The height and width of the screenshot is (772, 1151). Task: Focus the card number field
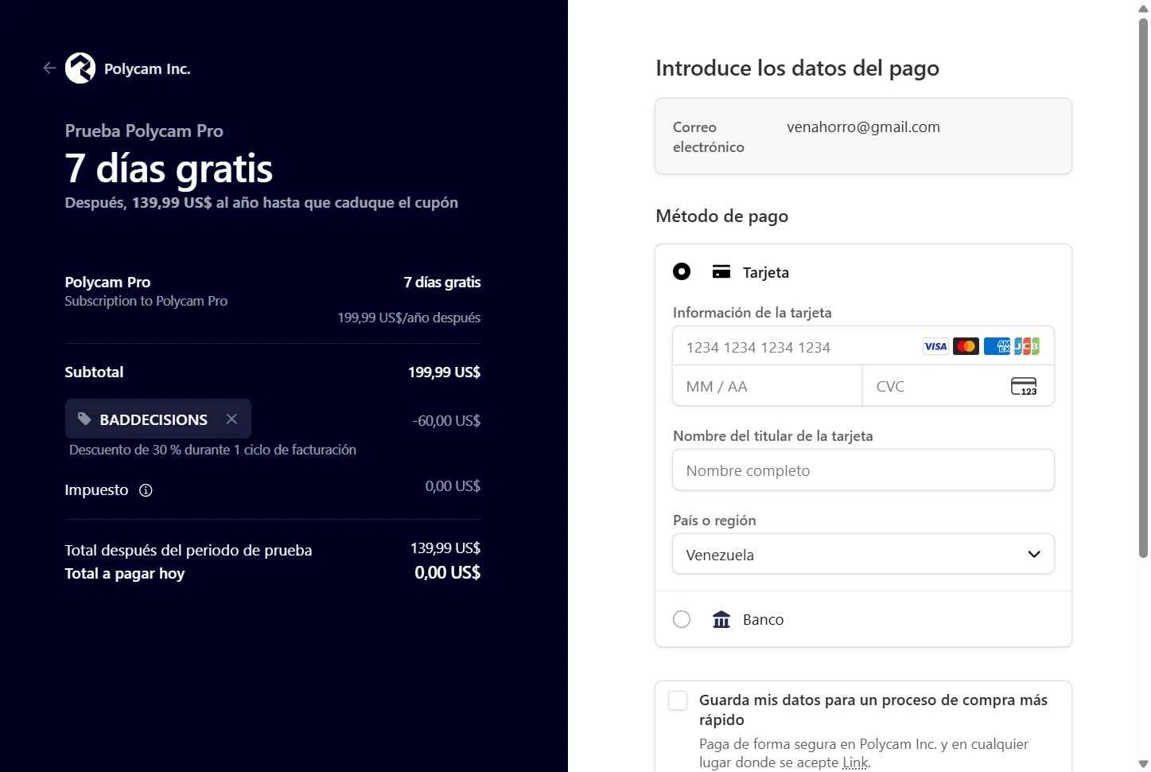tap(863, 346)
